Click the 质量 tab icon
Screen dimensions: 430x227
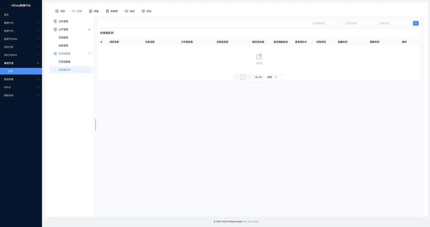91,11
